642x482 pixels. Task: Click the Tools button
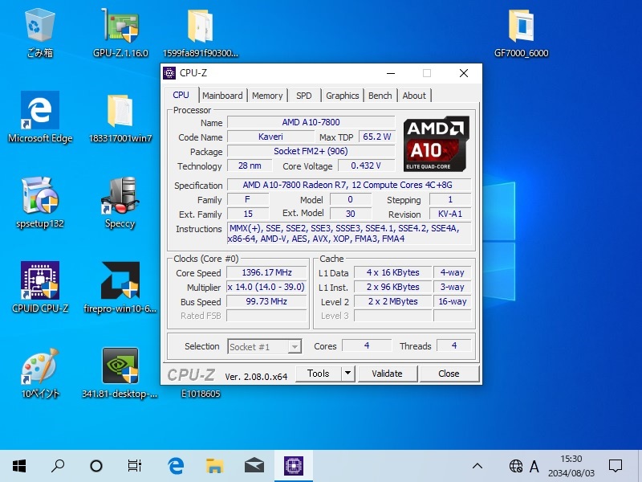point(318,374)
